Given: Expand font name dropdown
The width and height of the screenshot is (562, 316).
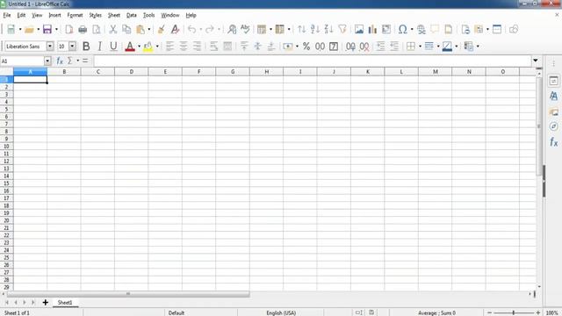Looking at the screenshot, I should tap(50, 47).
